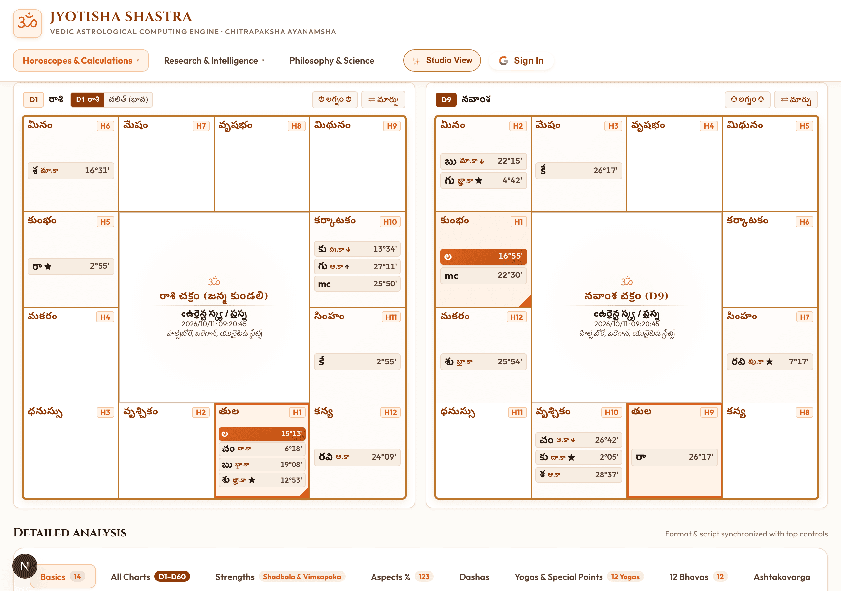Click the H9 house badge in D9 Tula
Viewport: 841px width, 591px height.
pyautogui.click(x=709, y=413)
